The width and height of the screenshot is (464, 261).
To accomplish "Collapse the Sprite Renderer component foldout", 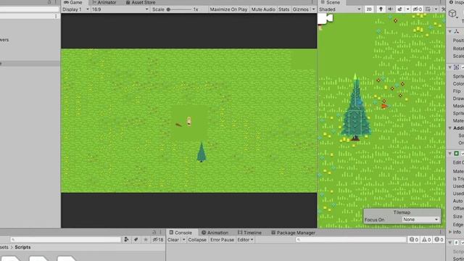I will point(449,67).
